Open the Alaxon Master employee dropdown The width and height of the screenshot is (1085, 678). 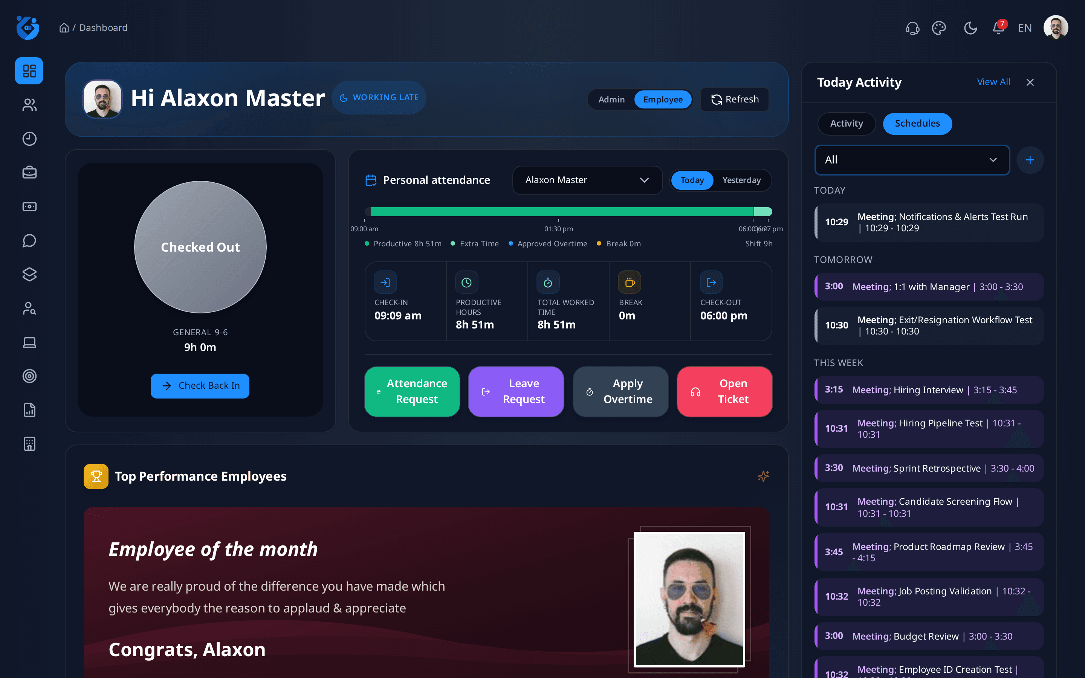coord(587,180)
